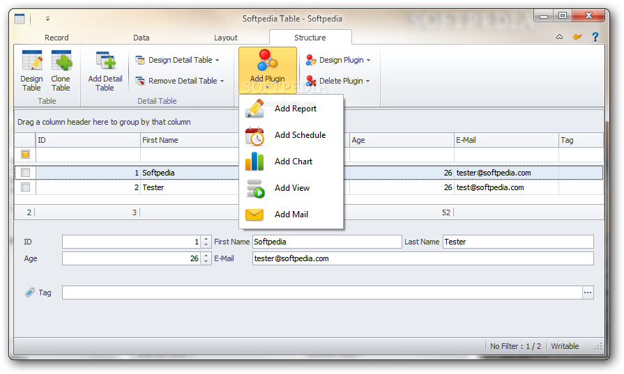Select the Tester first name cell
624x374 pixels.
190,187
